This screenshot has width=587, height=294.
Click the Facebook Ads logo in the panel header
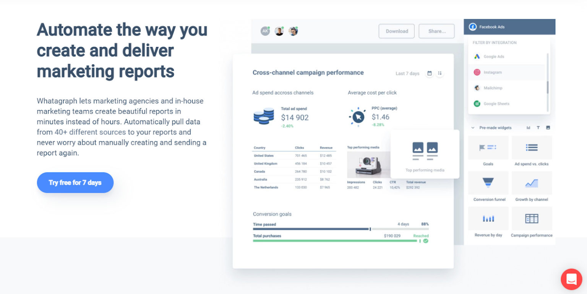pyautogui.click(x=473, y=26)
